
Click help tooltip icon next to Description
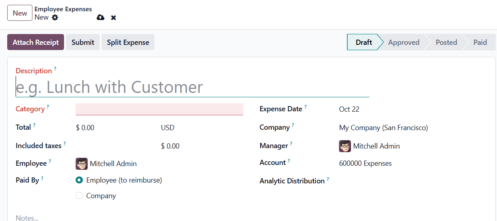coord(55,69)
